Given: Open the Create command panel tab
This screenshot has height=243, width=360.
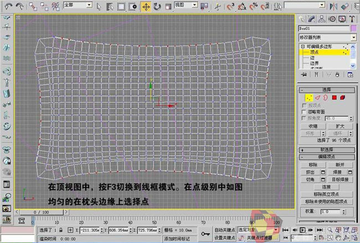Looking at the screenshot, I should [x=302, y=19].
